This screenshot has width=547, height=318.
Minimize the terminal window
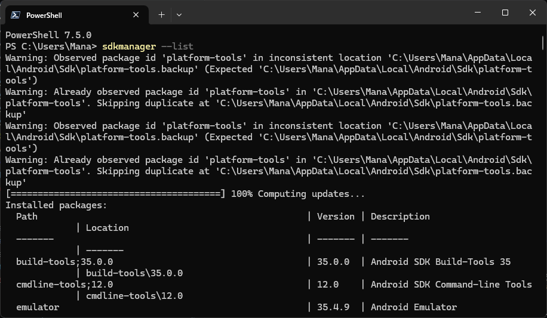tap(478, 13)
